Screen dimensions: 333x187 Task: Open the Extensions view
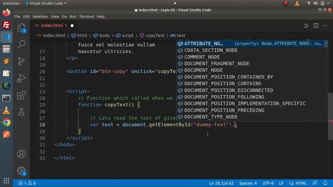click(x=21, y=95)
